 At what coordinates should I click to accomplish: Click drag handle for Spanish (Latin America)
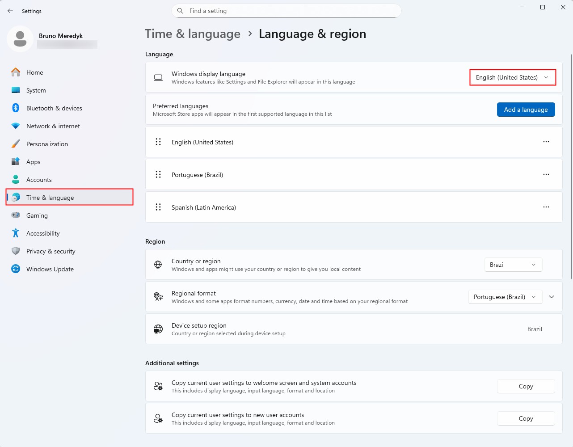[x=158, y=207]
